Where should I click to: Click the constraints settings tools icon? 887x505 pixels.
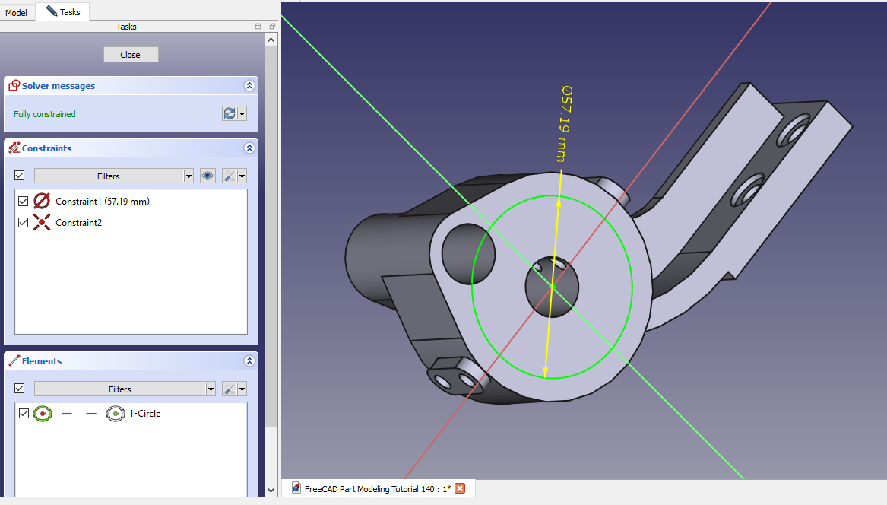coord(229,176)
